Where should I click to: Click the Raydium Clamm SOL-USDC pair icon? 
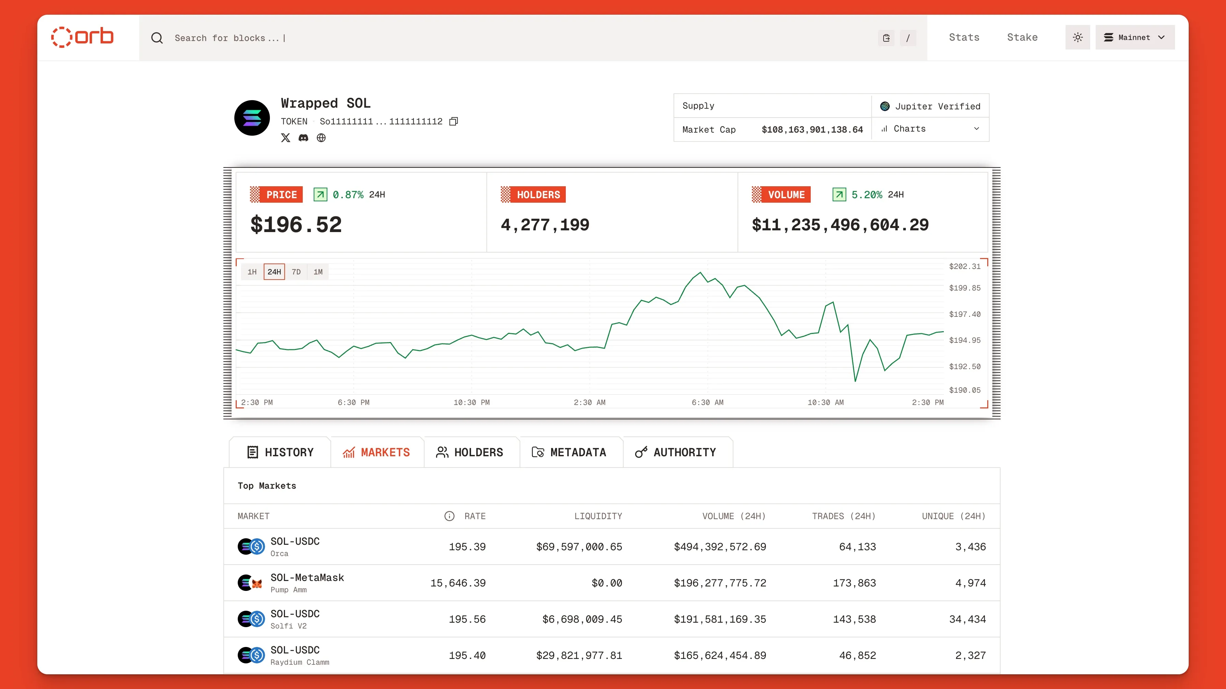coord(251,655)
